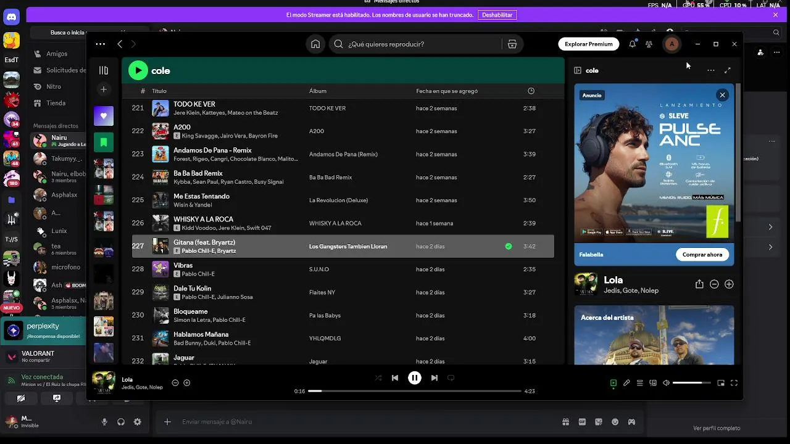Go back in Spotify navigation

[x=120, y=44]
